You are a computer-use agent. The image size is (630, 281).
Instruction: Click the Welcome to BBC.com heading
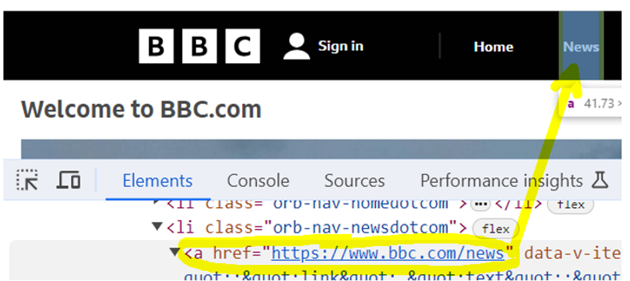[x=141, y=109]
